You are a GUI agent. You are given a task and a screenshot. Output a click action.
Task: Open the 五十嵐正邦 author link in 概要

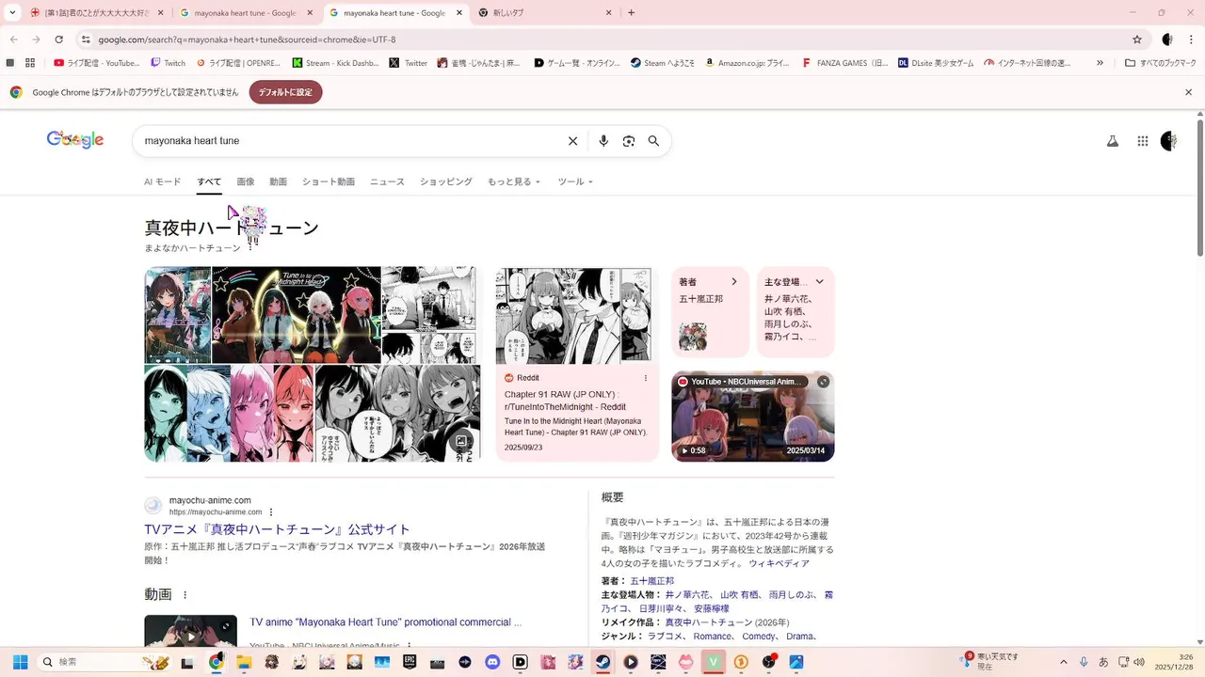click(x=651, y=581)
